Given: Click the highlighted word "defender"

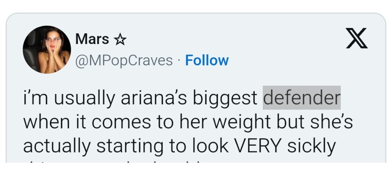Looking at the screenshot, I should click(302, 98).
